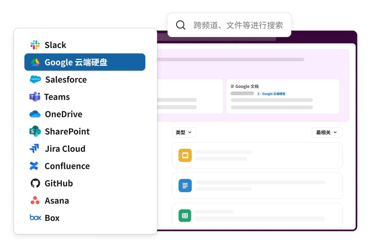Click the Google 云端硬盘 drive icon

point(36,62)
